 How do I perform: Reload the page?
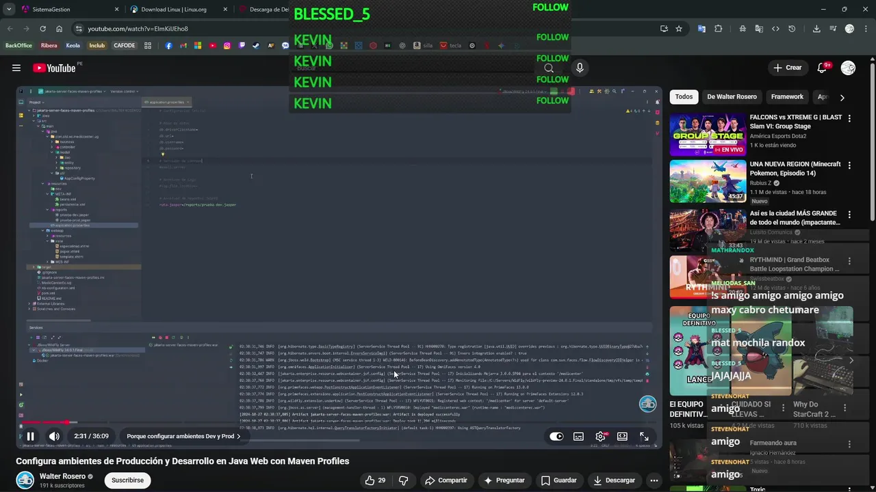(42, 29)
